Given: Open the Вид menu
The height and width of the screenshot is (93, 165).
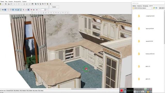Looking at the screenshot, I should pyautogui.click(x=6, y=2).
